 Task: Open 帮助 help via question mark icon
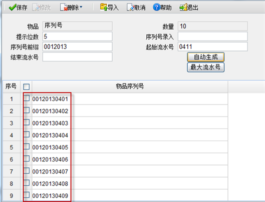pyautogui.click(x=156, y=7)
